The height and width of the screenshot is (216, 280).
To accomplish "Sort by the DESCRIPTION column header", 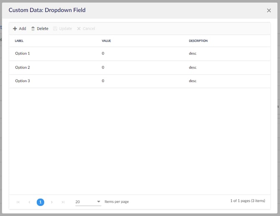I will [198, 41].
